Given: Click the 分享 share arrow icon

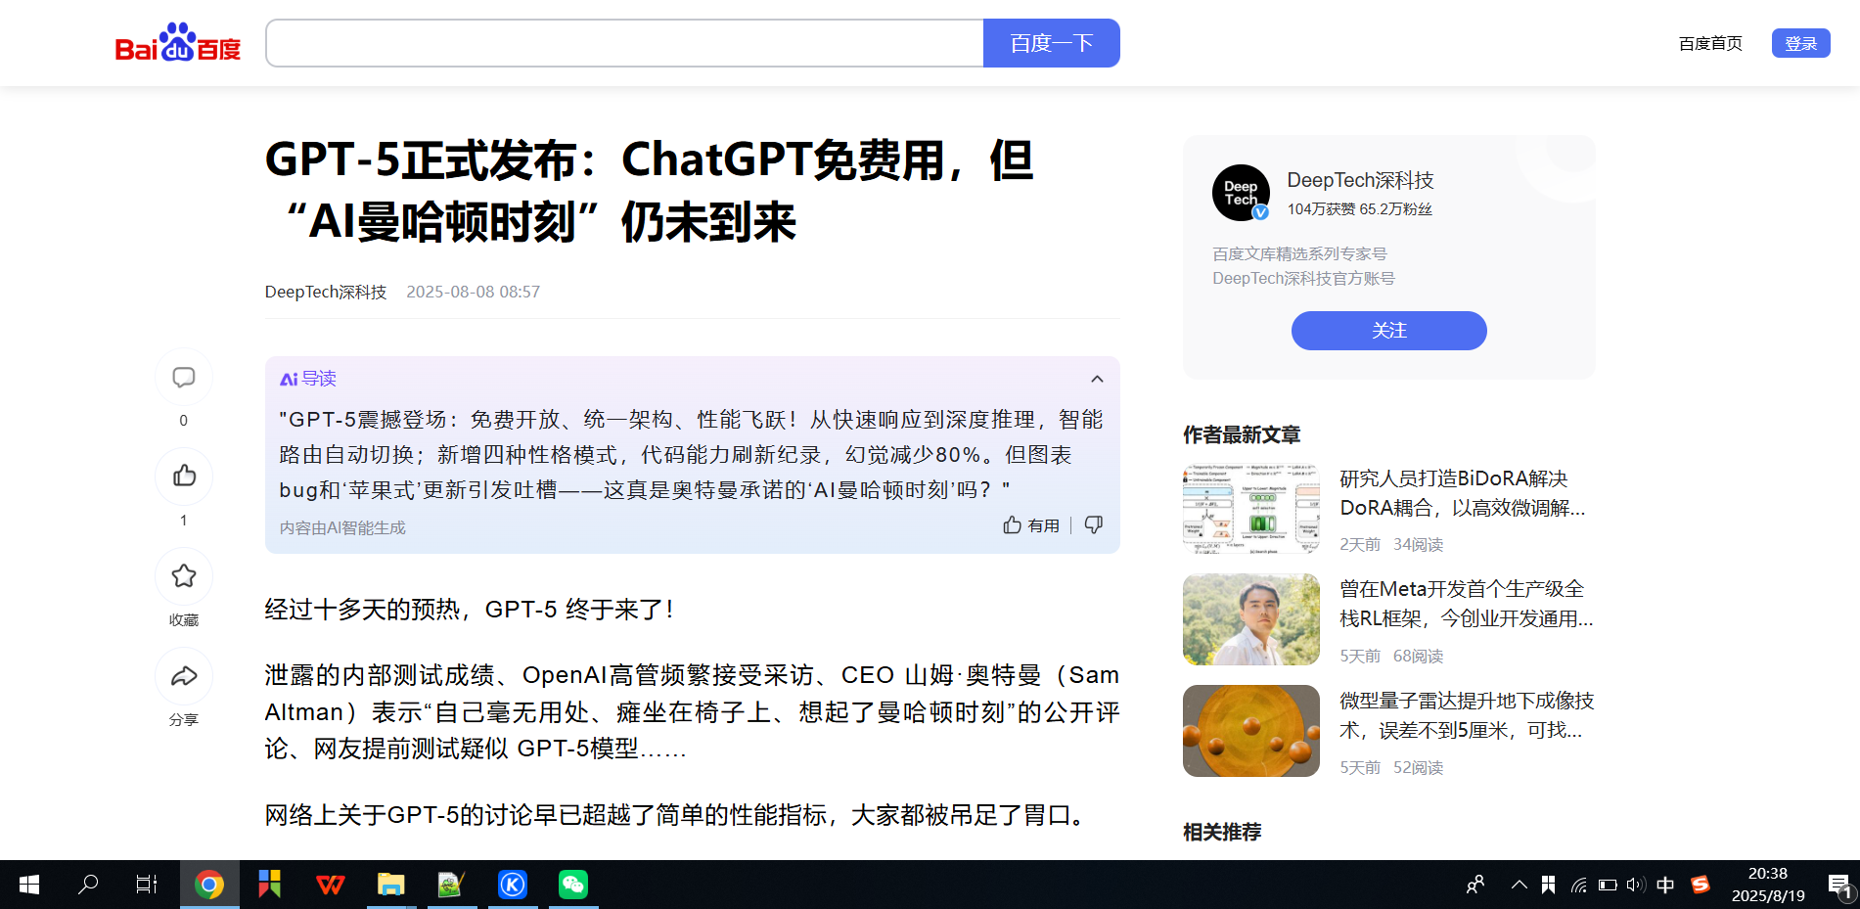Looking at the screenshot, I should point(184,676).
